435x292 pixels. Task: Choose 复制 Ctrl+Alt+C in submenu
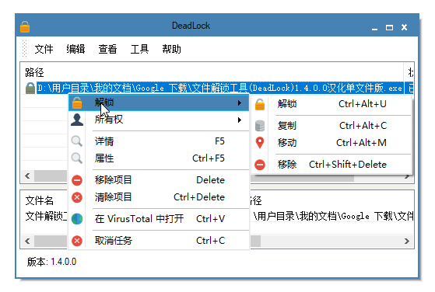coord(332,126)
